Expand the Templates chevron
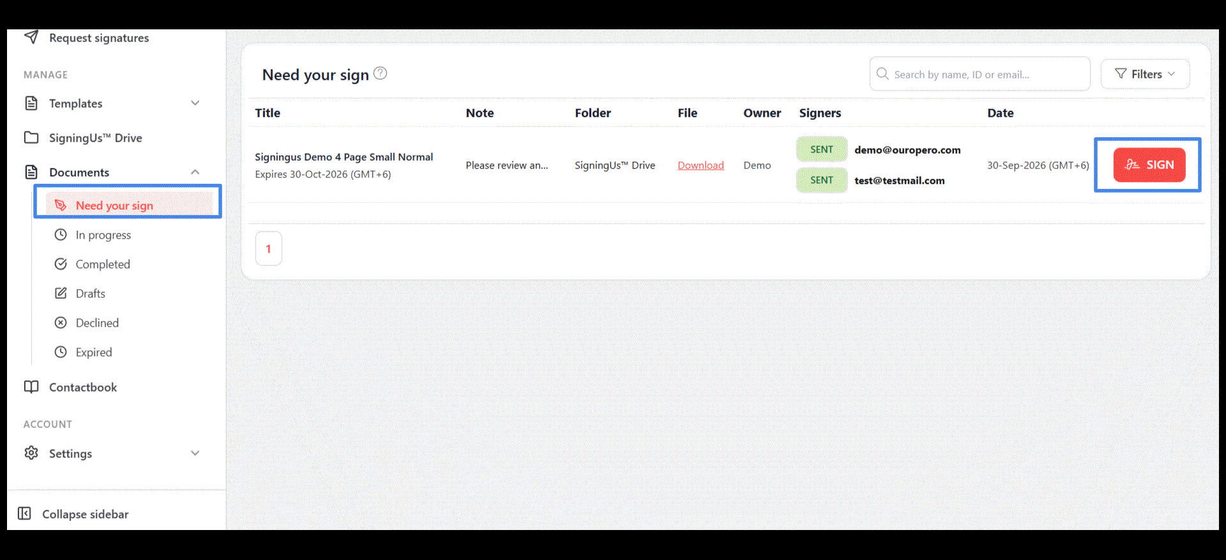This screenshot has width=1226, height=560. 195,103
